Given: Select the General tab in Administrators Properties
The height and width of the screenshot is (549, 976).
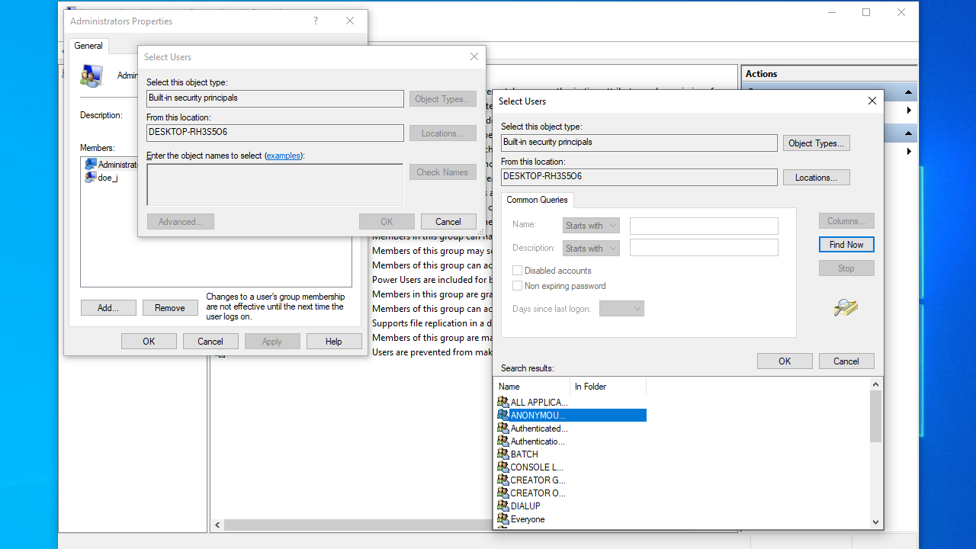Looking at the screenshot, I should tap(88, 46).
